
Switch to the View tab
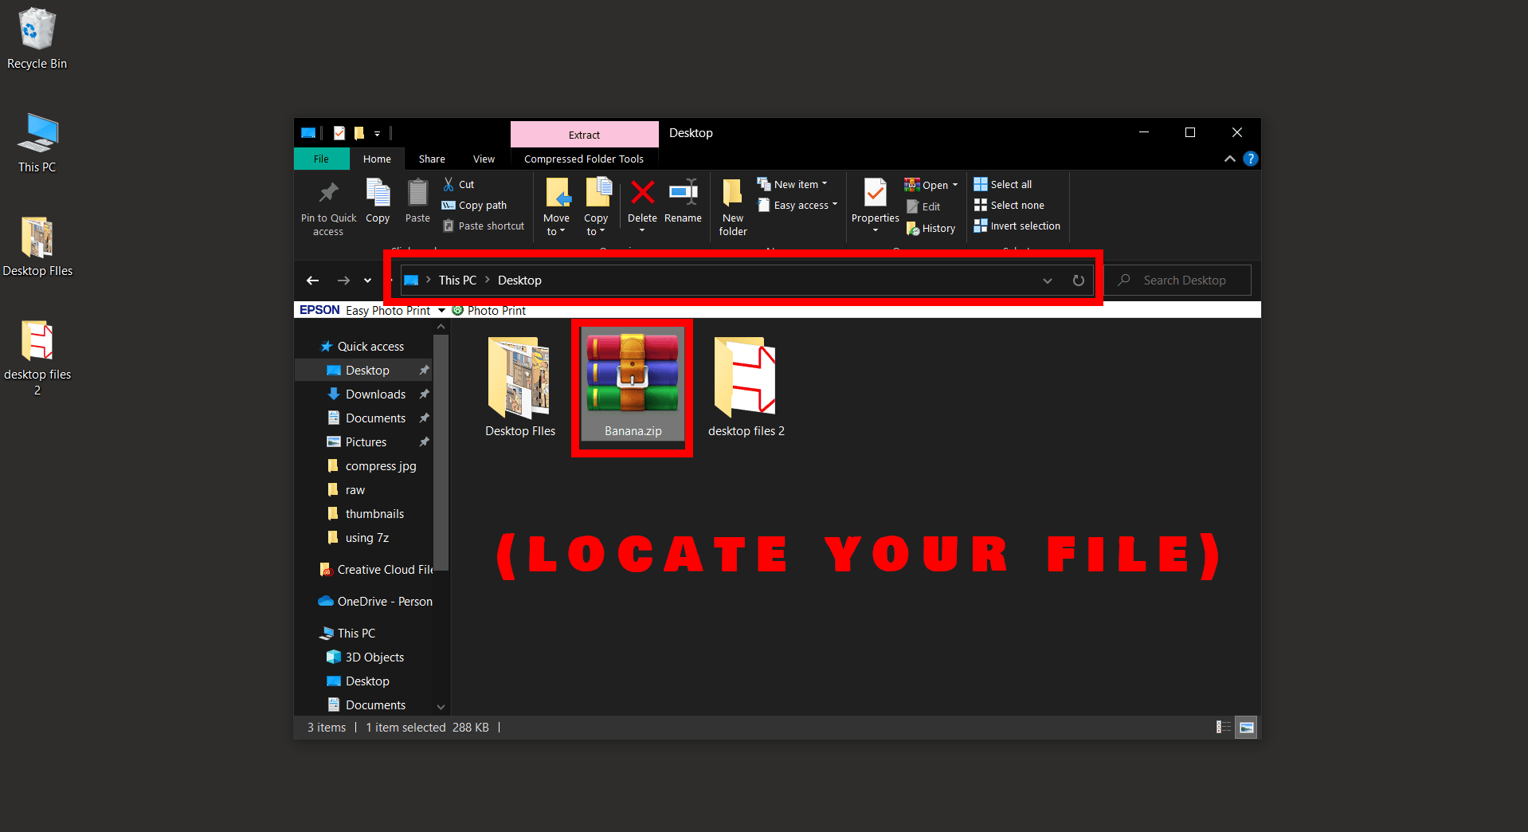click(x=484, y=159)
